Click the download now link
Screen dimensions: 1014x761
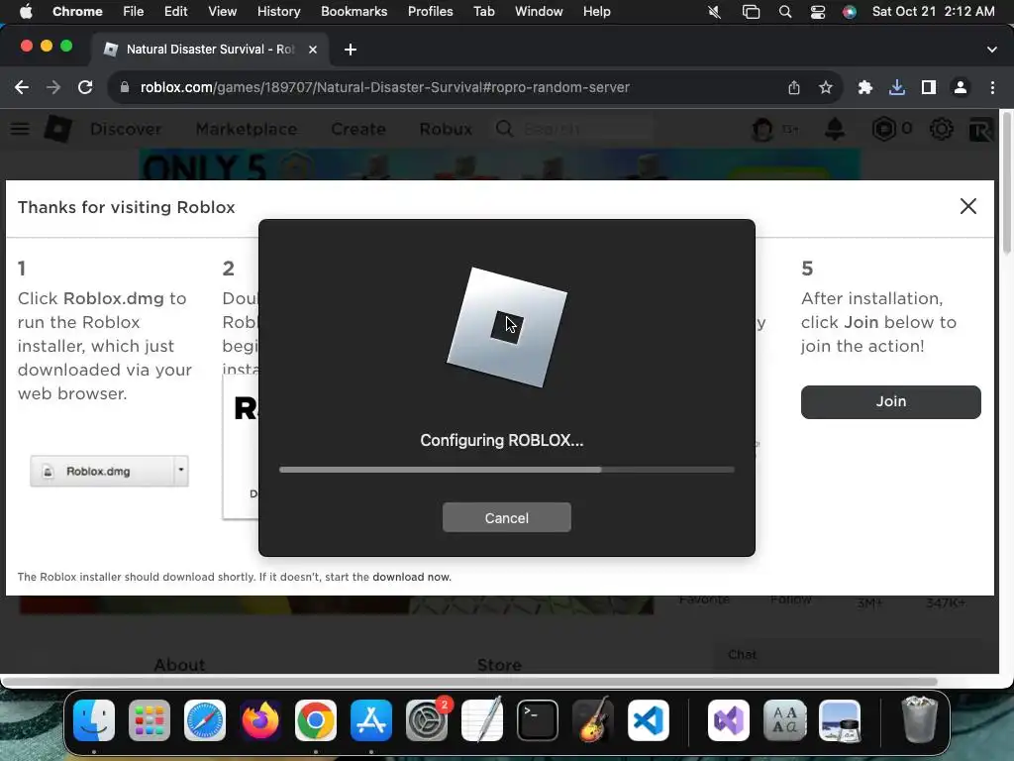click(x=411, y=577)
